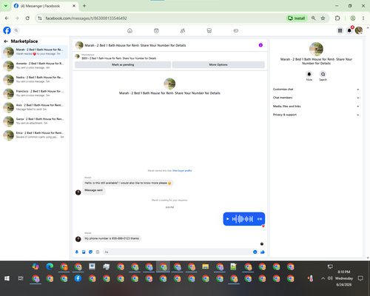Open the browser zoom magnifier icon

(x=313, y=18)
